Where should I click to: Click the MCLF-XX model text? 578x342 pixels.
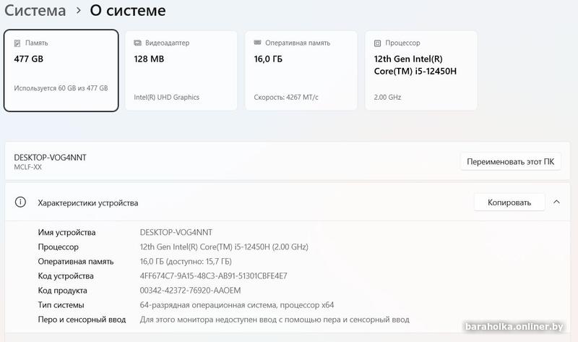27,167
